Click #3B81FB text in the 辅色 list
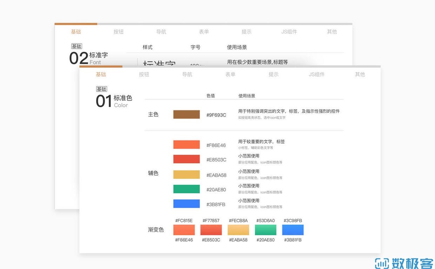Viewport: 435px width, 269px height. click(216, 204)
